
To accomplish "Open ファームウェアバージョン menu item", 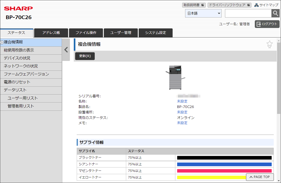I will coord(31,74).
